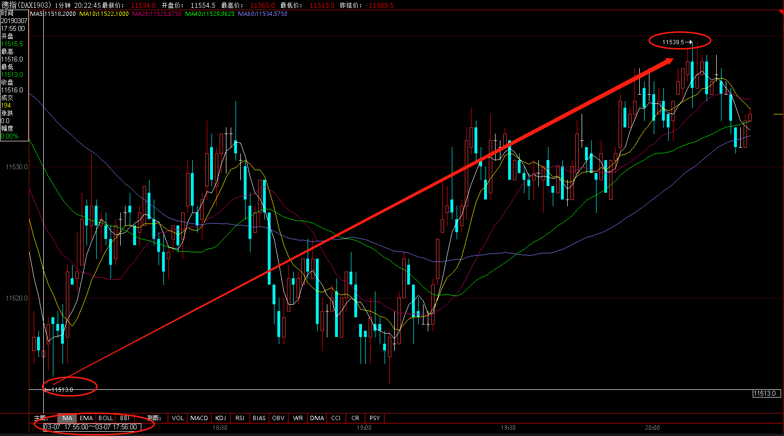Click the RSI indicator button

pos(240,418)
